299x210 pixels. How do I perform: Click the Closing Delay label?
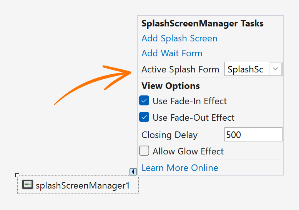(169, 135)
